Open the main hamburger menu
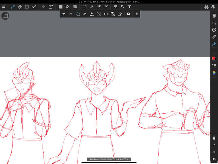218x164 pixels. click(4, 7)
